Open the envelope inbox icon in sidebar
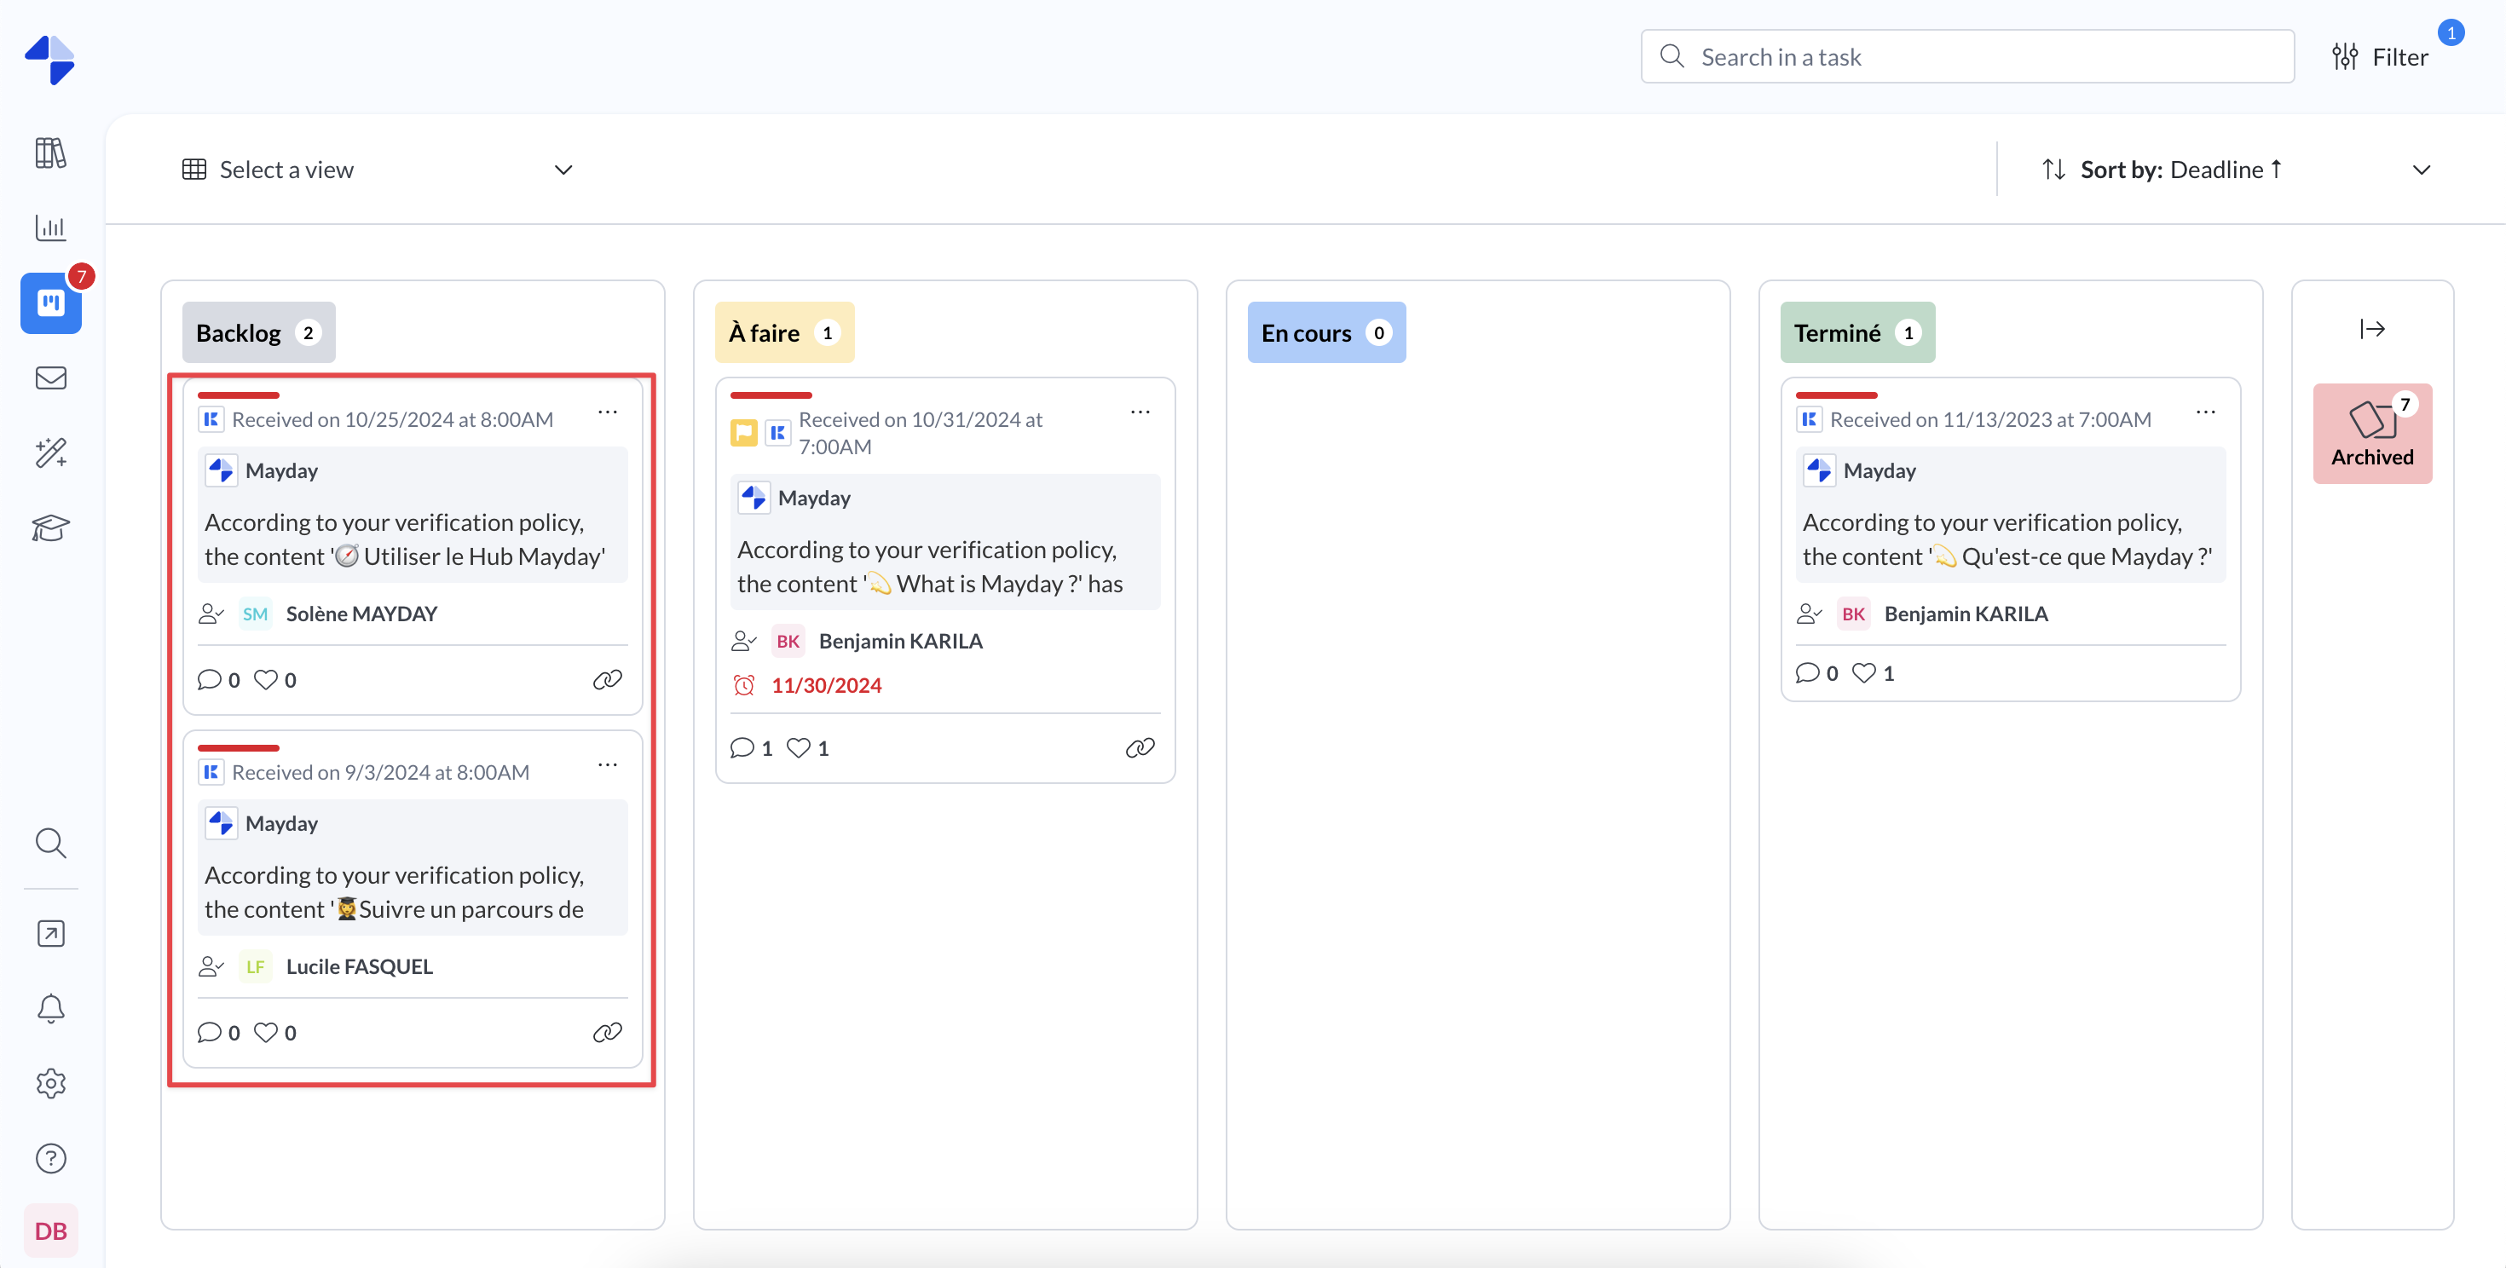Screen dimensions: 2506x1268 pos(50,378)
